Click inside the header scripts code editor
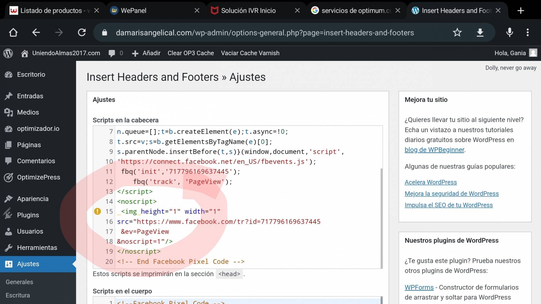The width and height of the screenshot is (541, 304). (x=238, y=197)
